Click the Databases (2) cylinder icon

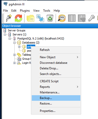pyautogui.click(x=19, y=43)
